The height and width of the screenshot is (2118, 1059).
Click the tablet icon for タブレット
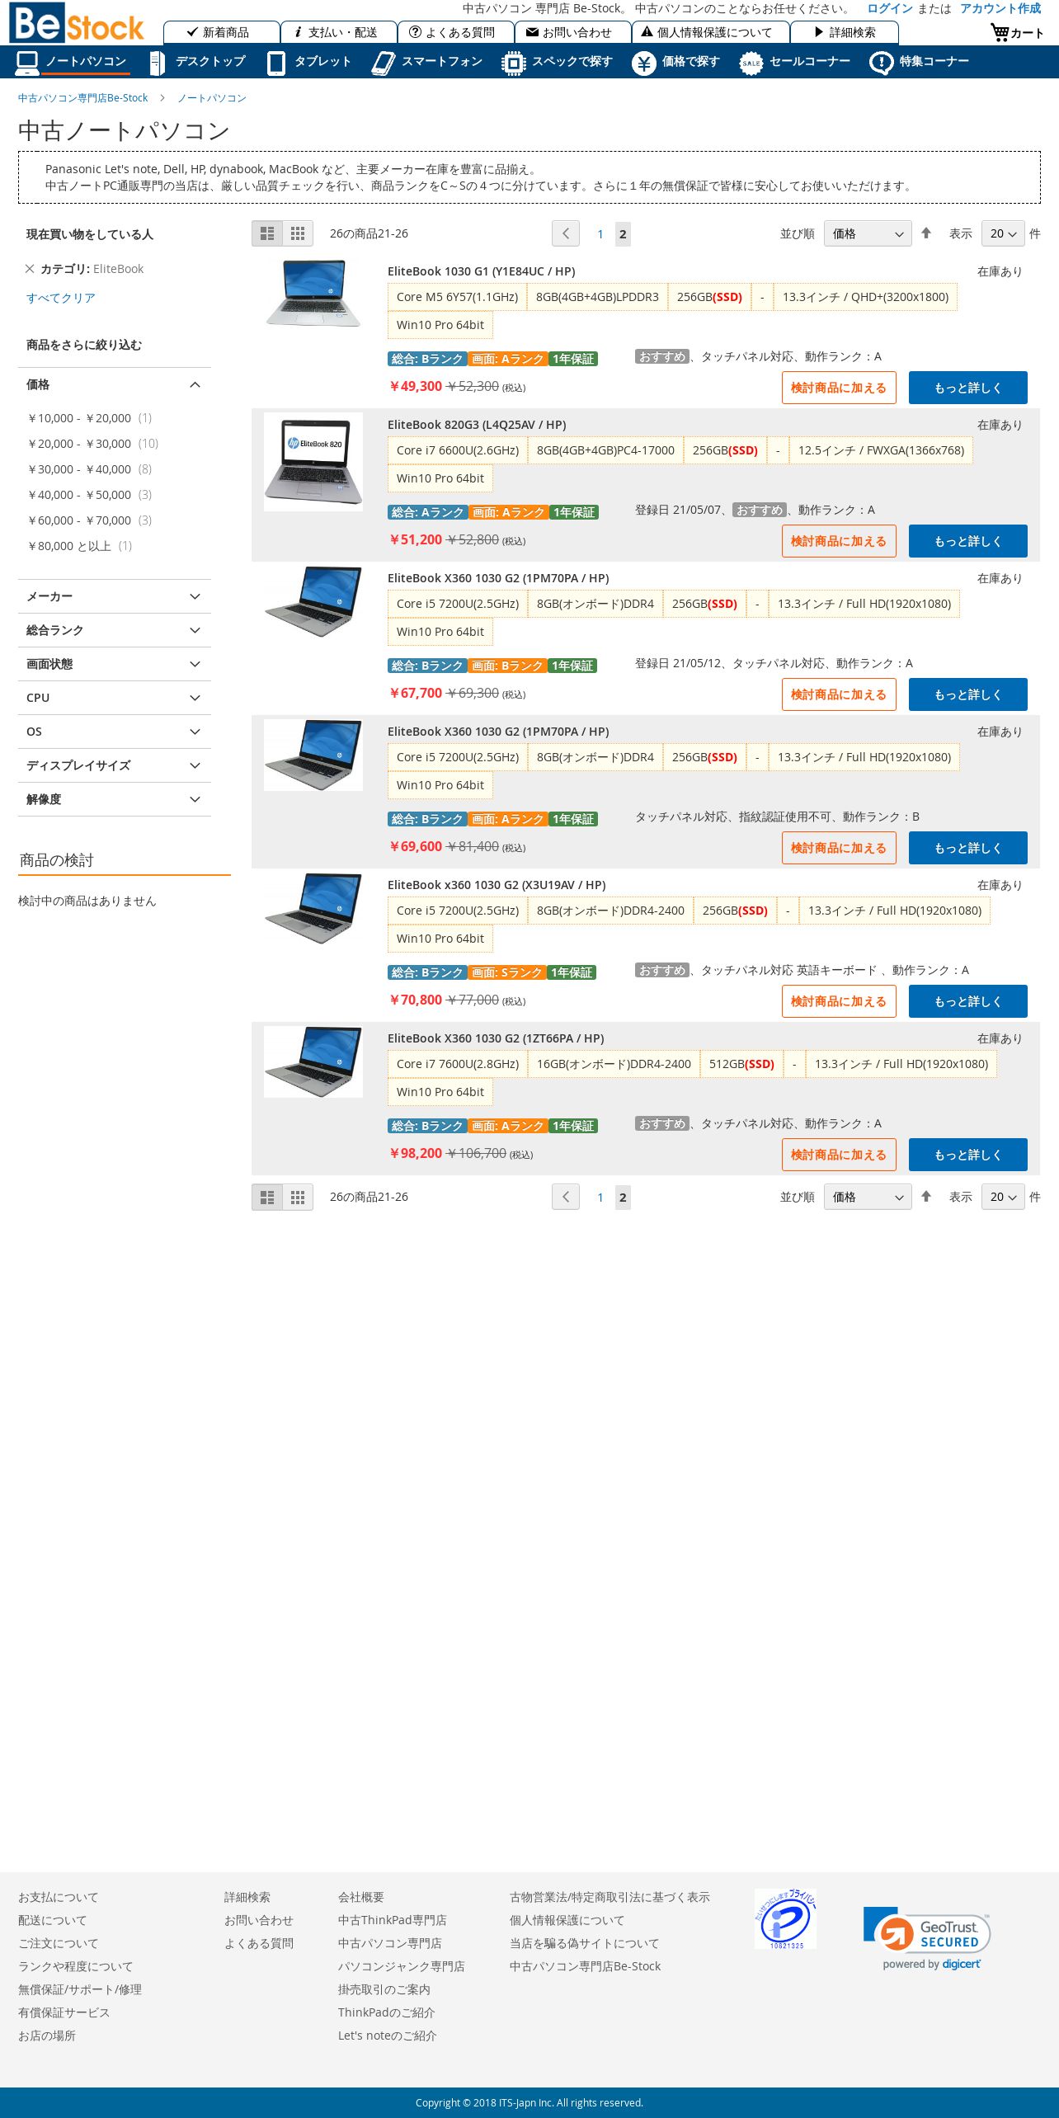point(276,63)
